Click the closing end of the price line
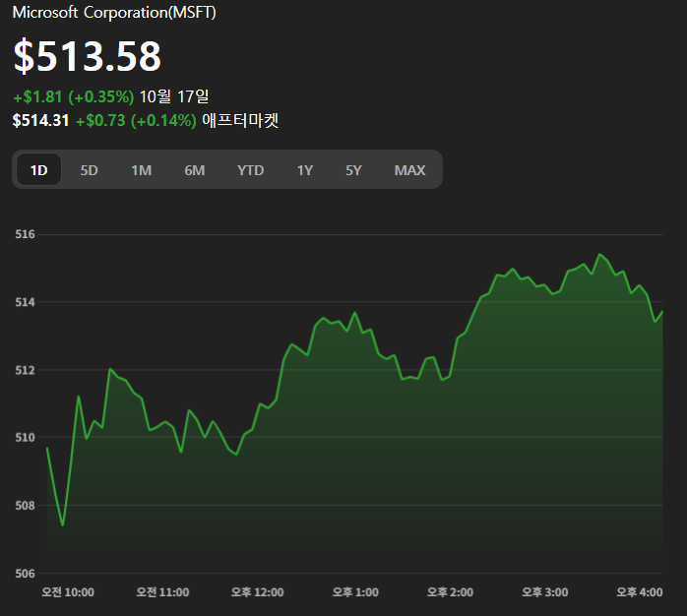Viewport: 687px width, 616px height. (662, 312)
